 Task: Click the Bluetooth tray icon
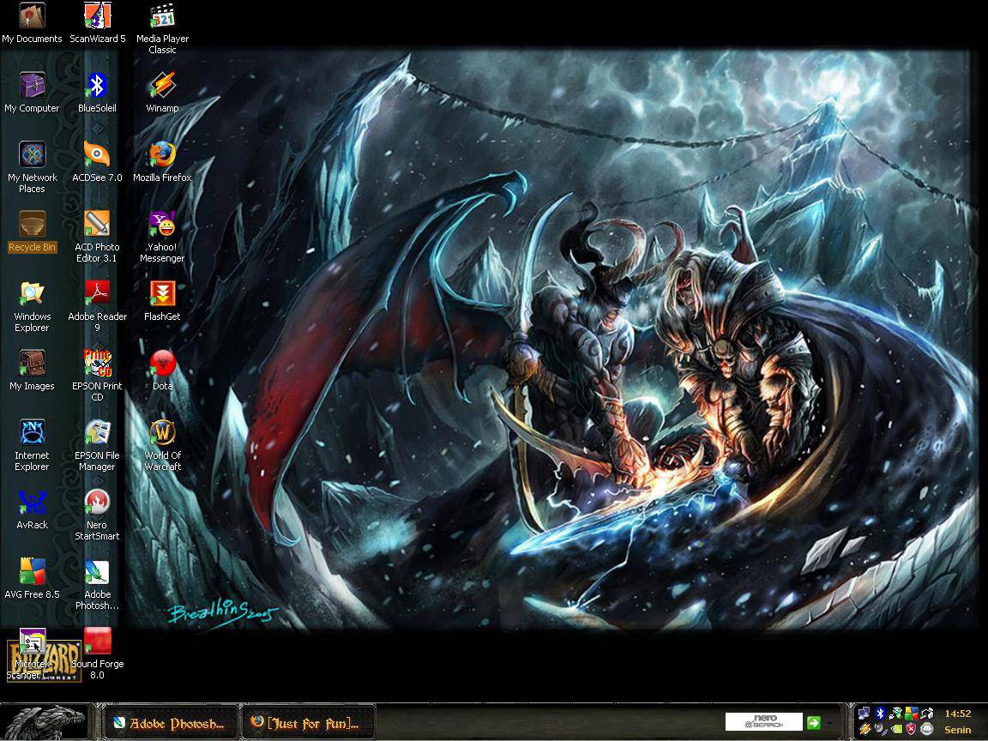click(x=880, y=714)
